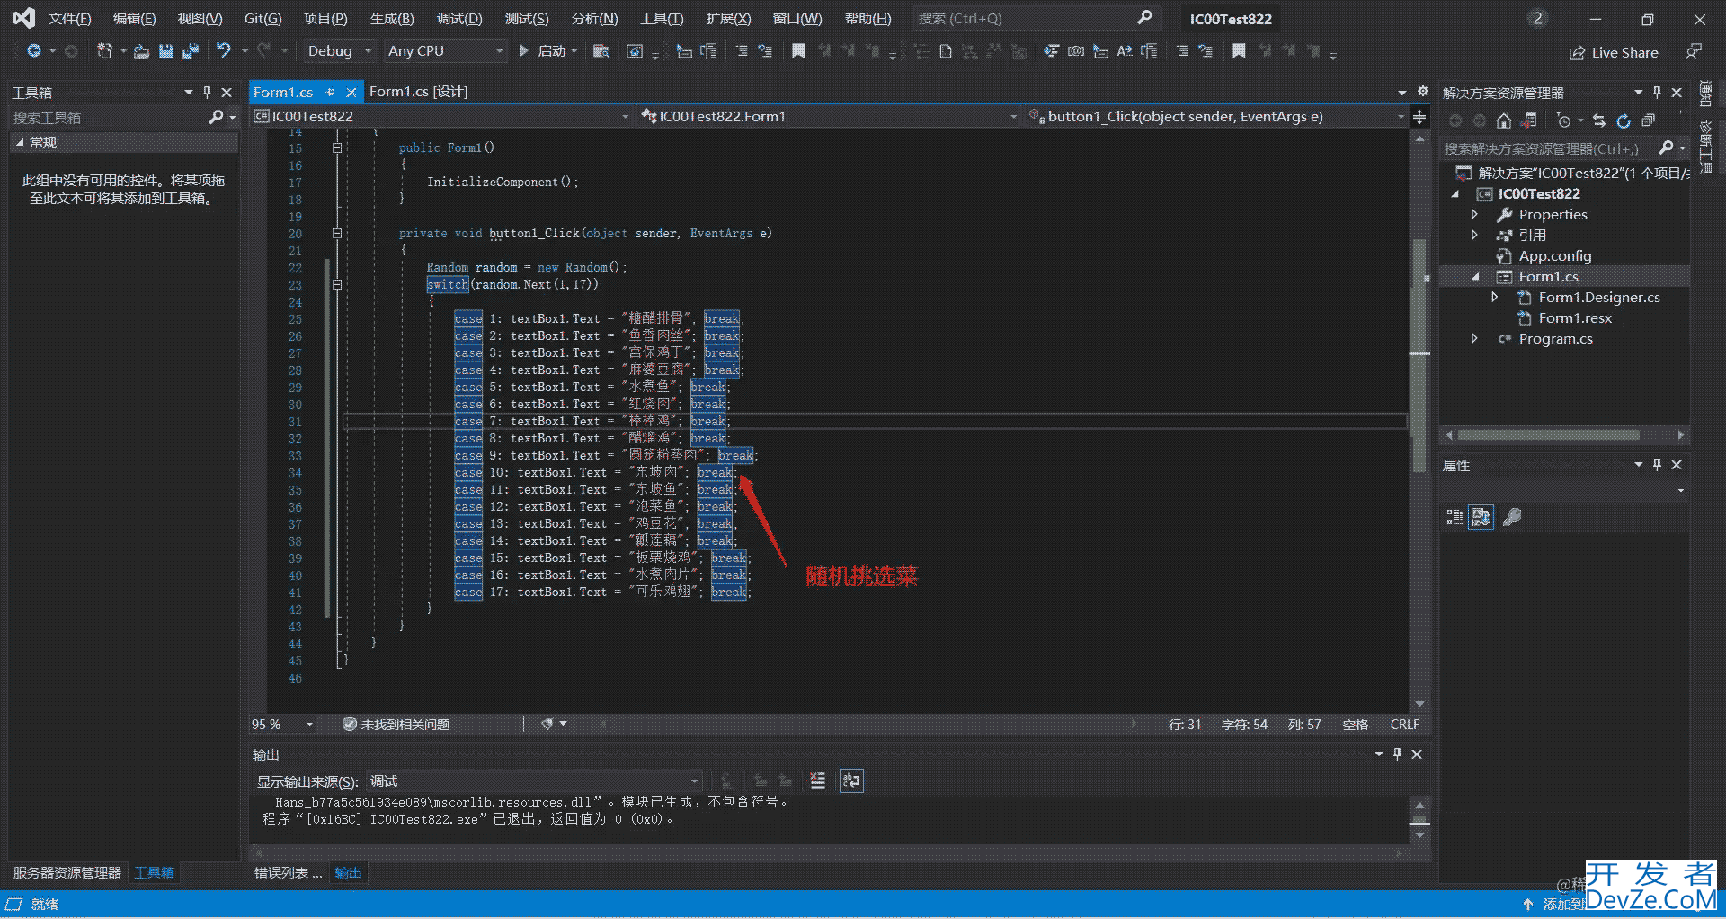Open the 调试(D) menu

point(459,18)
